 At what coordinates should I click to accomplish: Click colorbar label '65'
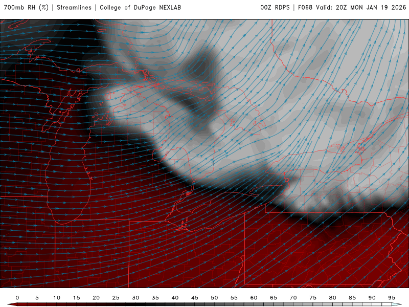(x=274, y=298)
